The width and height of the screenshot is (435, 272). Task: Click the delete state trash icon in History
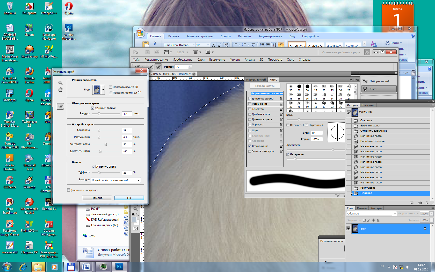coord(427,203)
